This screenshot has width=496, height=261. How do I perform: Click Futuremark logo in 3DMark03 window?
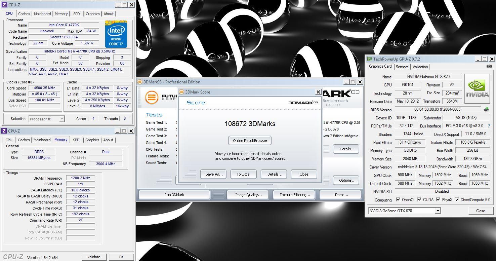click(152, 98)
